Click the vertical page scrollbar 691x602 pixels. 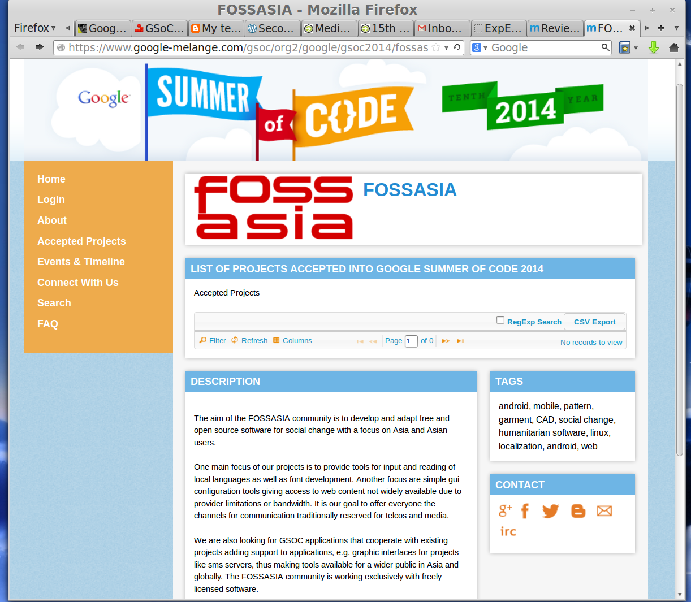[680, 270]
